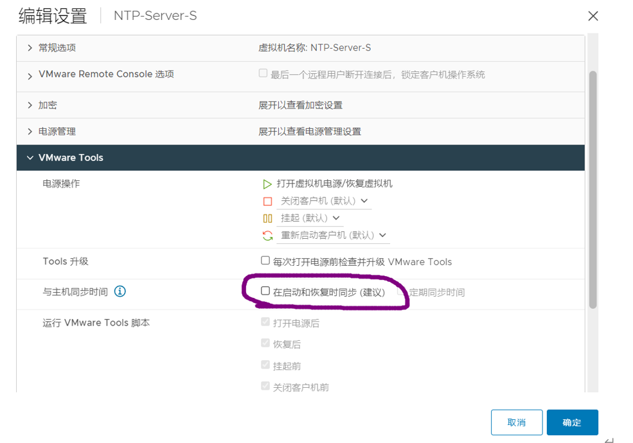Toggle 挂起前 script checkbox
633x443 pixels.
265,365
